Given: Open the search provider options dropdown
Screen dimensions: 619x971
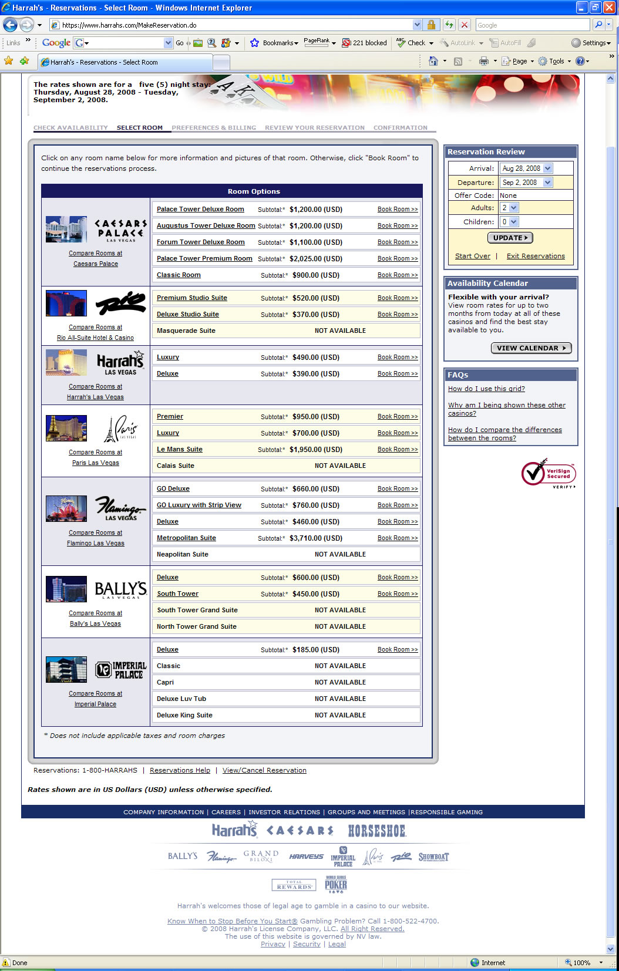Looking at the screenshot, I should (609, 25).
